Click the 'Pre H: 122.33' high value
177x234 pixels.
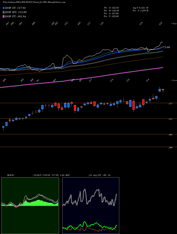[x=111, y=11]
